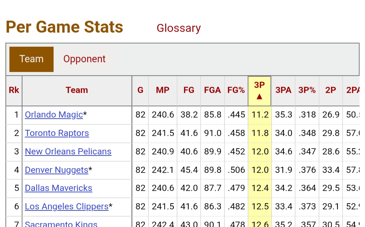365x227 pixels.
Task: Open the Toronto Raptors link
Action: pos(57,133)
